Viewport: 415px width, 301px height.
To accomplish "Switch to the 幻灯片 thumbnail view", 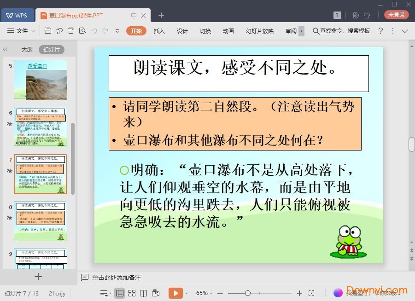I will point(51,49).
